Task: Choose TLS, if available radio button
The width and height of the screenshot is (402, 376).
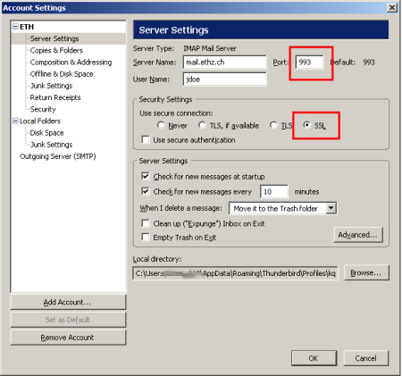Action: (202, 125)
